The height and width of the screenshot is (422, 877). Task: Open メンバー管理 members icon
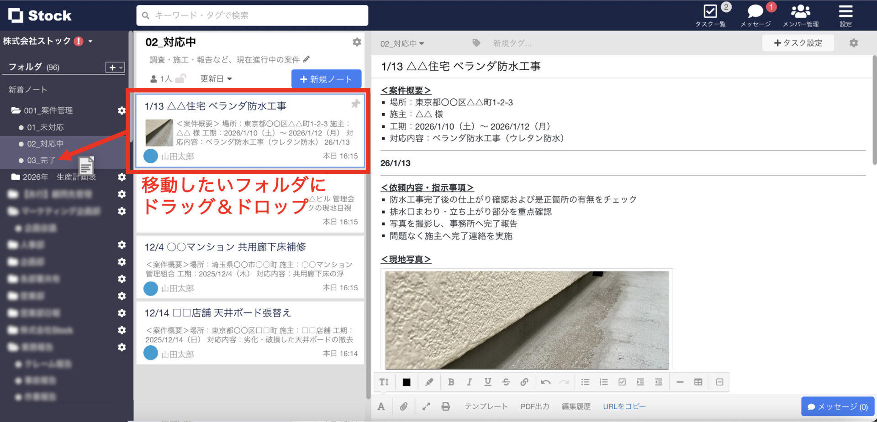click(x=800, y=11)
